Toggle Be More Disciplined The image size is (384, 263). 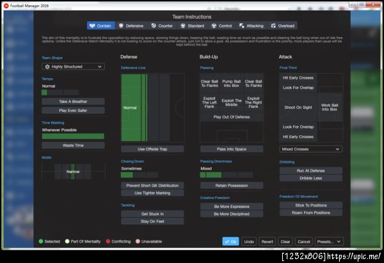coord(232,214)
